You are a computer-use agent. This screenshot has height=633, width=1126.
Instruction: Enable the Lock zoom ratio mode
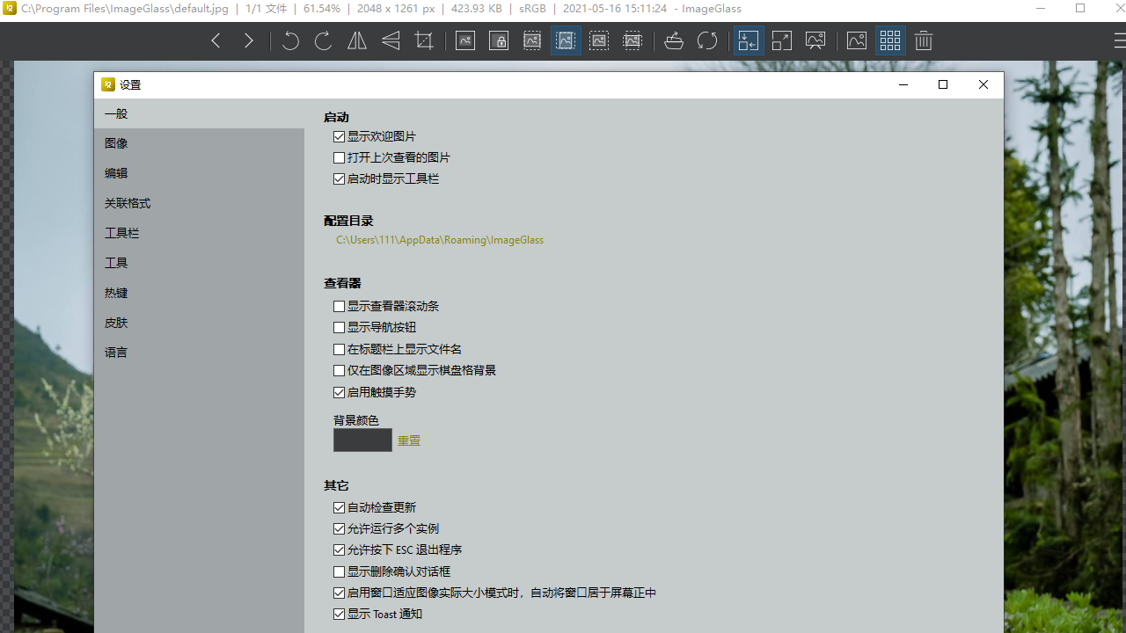point(499,40)
